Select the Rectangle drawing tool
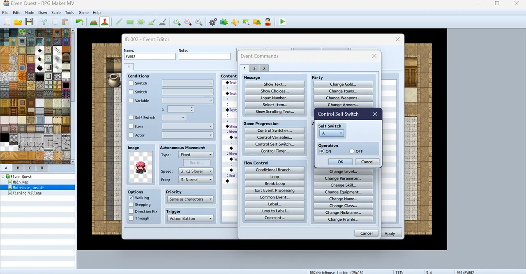526x274 pixels. 130,22
